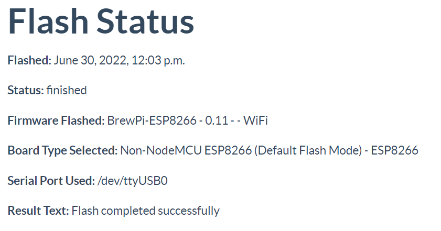The image size is (441, 231).
Task: Select Flash completed successfully message
Action: click(x=145, y=211)
